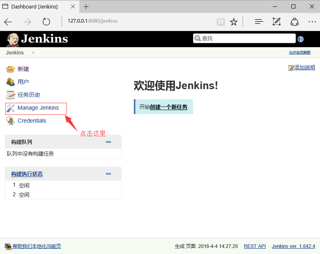This screenshot has width=320, height=254.
Task: Open the Hub lines icon
Action: click(259, 22)
